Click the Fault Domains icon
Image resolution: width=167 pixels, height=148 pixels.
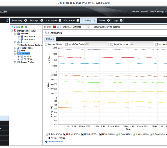click(19, 48)
